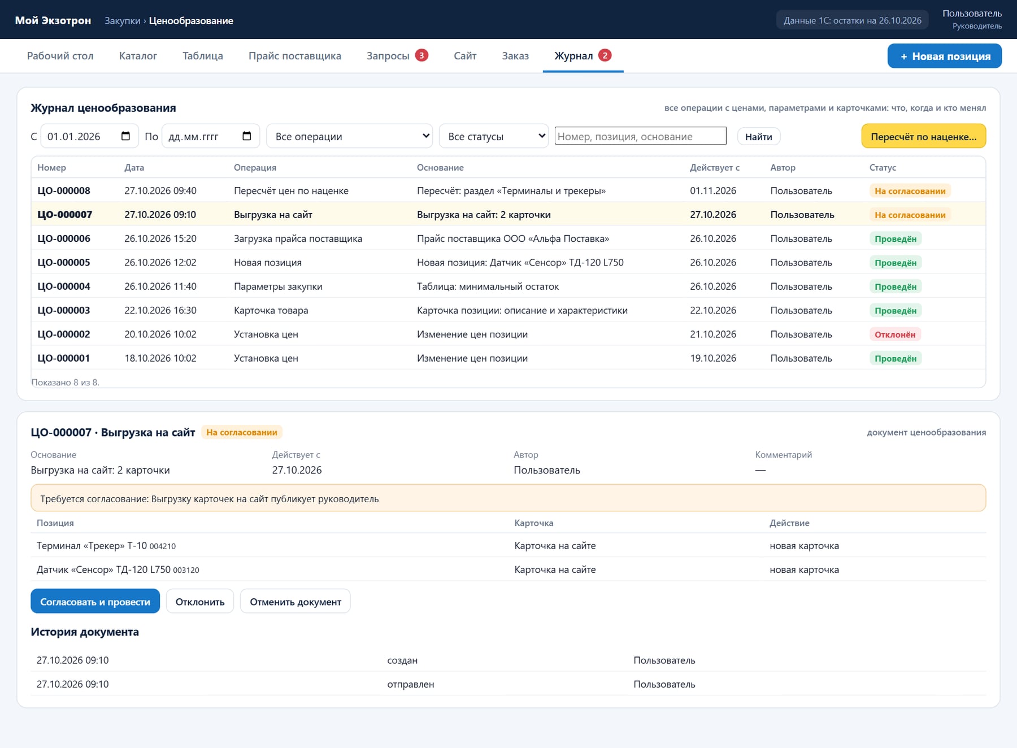The height and width of the screenshot is (748, 1017).
Task: Click 'Прайс поставщика ООО «Альфа Поставка»' cell
Action: 513,238
